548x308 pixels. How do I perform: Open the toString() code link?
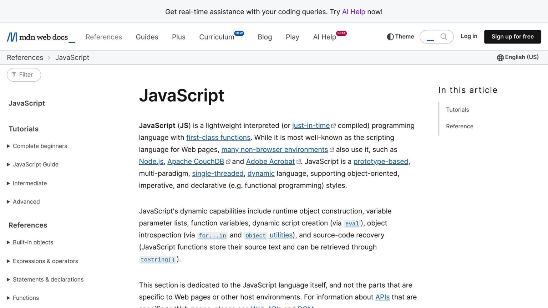[x=158, y=260]
